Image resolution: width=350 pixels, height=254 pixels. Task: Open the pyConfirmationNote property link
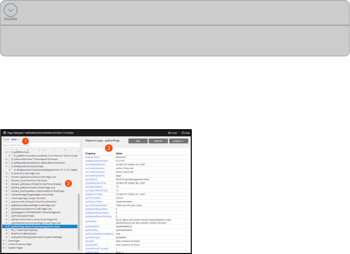pos(96,205)
